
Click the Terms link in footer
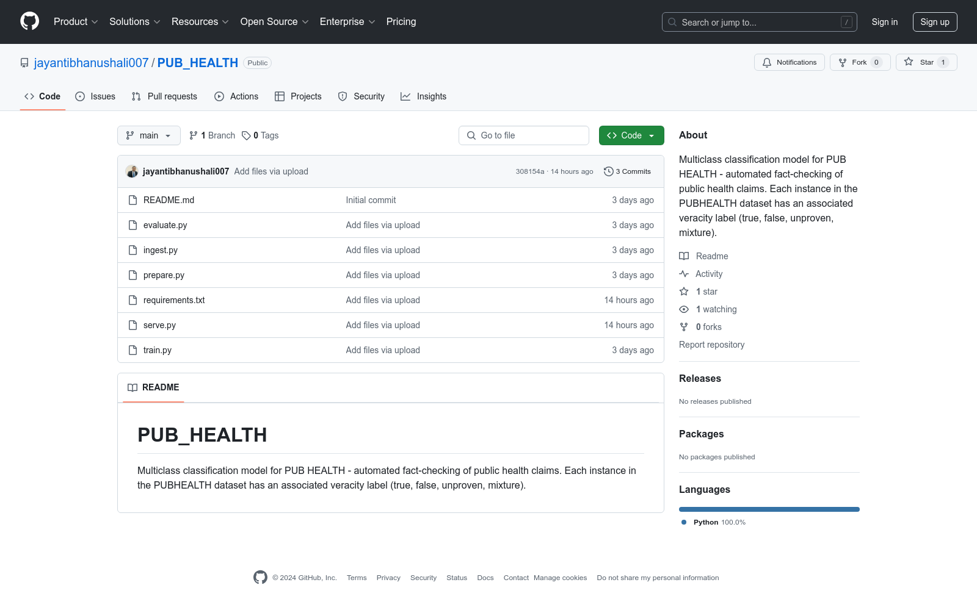click(357, 578)
